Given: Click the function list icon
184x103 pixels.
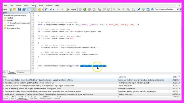Looking at the screenshot, I should [x=51, y=9].
